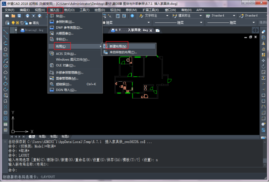Toggle the layer lock padlock icon
269x182 pixels.
click(x=26, y=23)
